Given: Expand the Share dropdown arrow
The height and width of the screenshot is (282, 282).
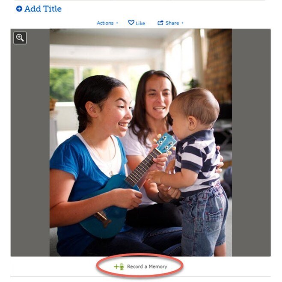Looking at the screenshot, I should tap(182, 23).
